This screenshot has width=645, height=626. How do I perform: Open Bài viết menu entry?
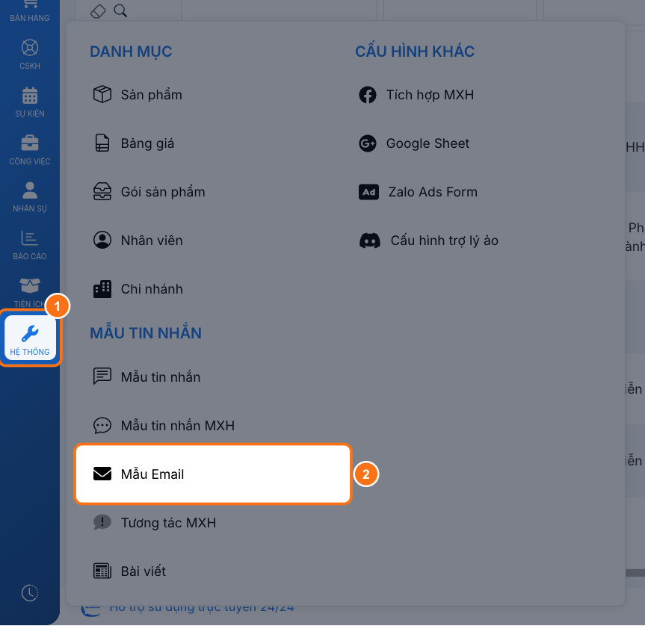click(143, 571)
